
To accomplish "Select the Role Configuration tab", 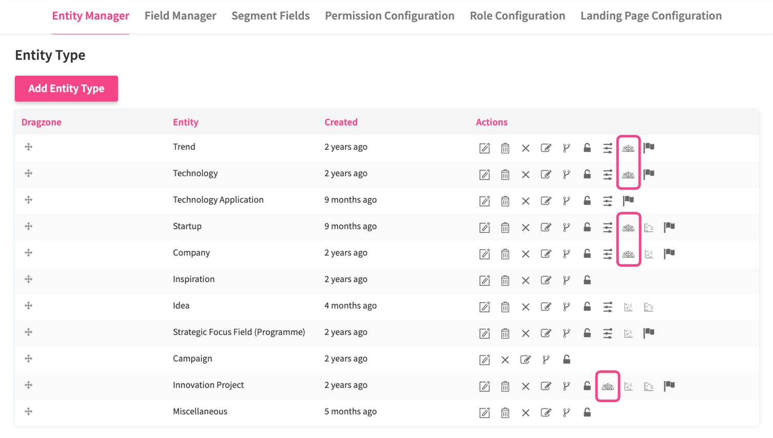I will (x=517, y=16).
